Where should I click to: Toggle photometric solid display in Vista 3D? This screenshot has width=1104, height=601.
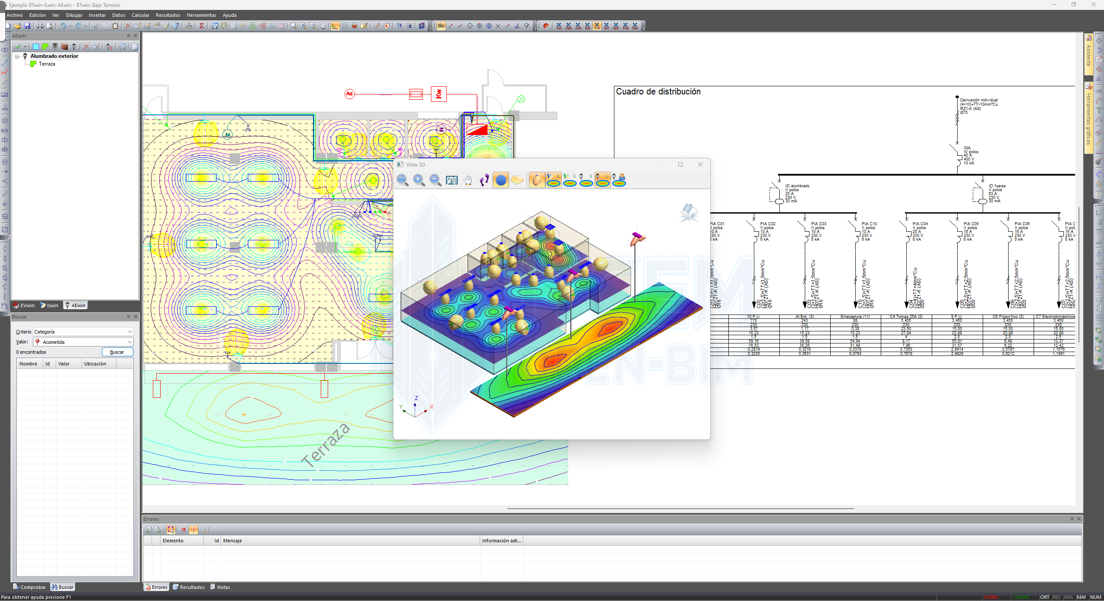[x=536, y=180]
